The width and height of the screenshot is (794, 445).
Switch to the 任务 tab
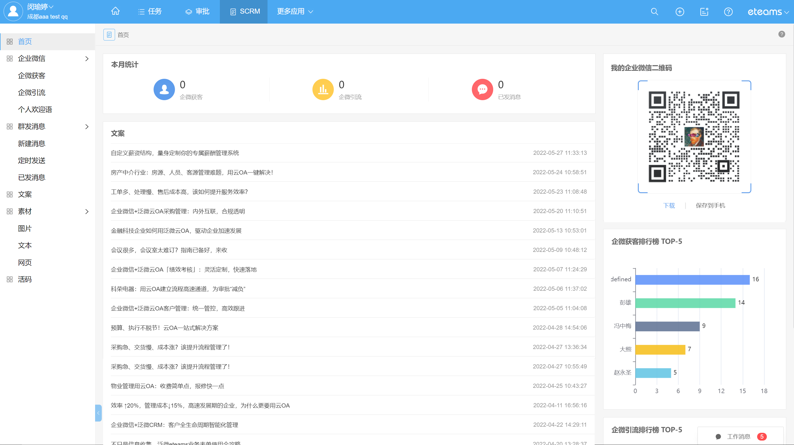[x=150, y=11]
